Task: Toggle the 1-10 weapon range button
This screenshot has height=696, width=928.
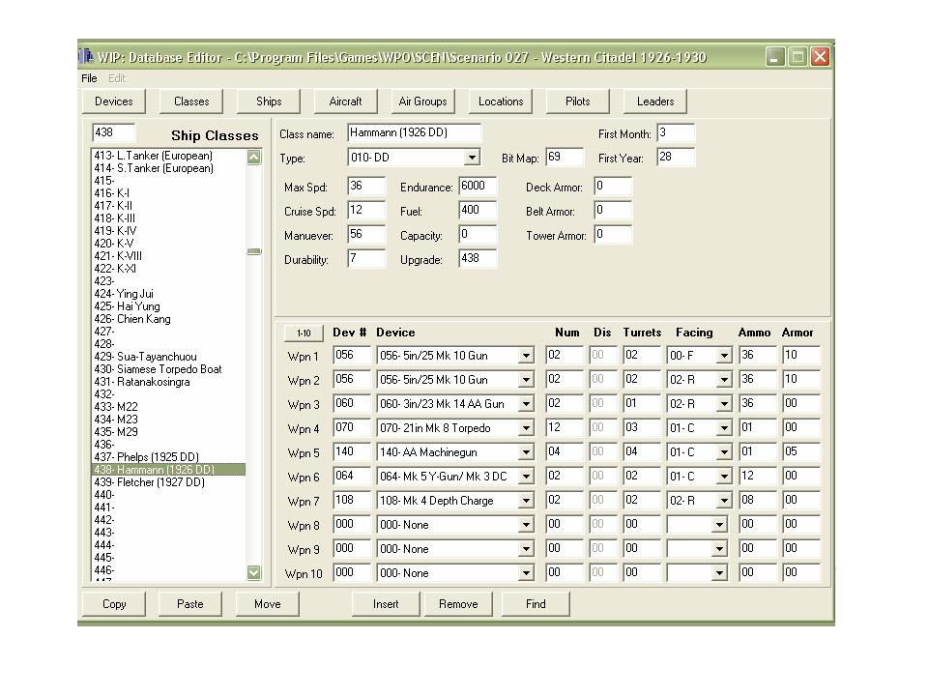Action: (x=304, y=333)
